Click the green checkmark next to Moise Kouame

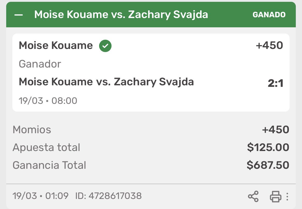(105, 46)
